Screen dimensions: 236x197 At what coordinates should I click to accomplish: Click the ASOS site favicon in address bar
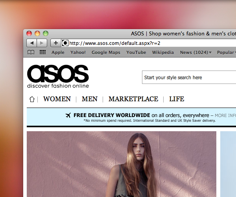[x=65, y=43]
